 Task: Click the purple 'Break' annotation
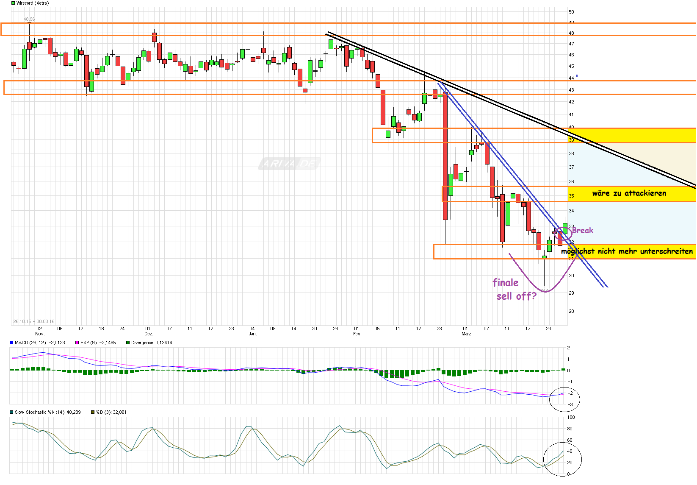pyautogui.click(x=582, y=230)
